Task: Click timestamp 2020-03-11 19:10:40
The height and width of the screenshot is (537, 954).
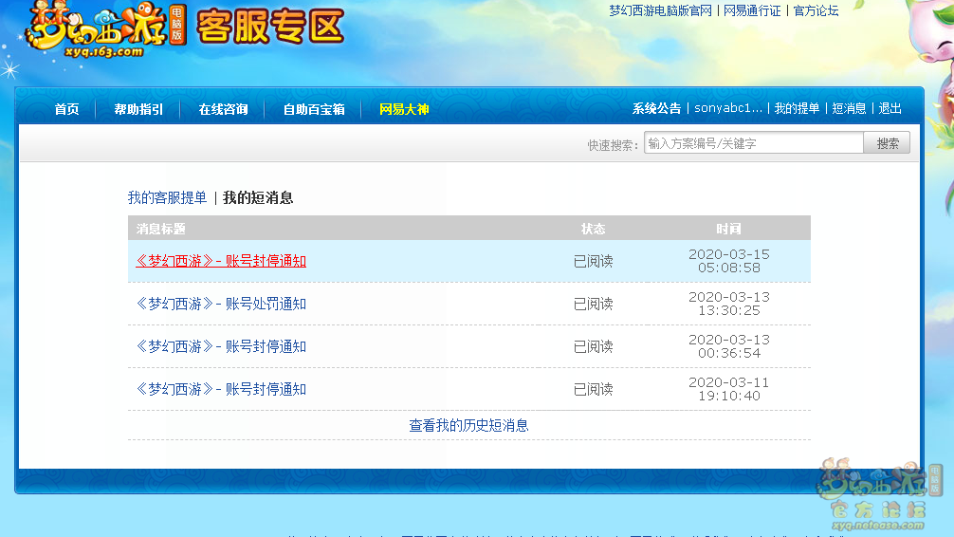Action: [x=729, y=388]
